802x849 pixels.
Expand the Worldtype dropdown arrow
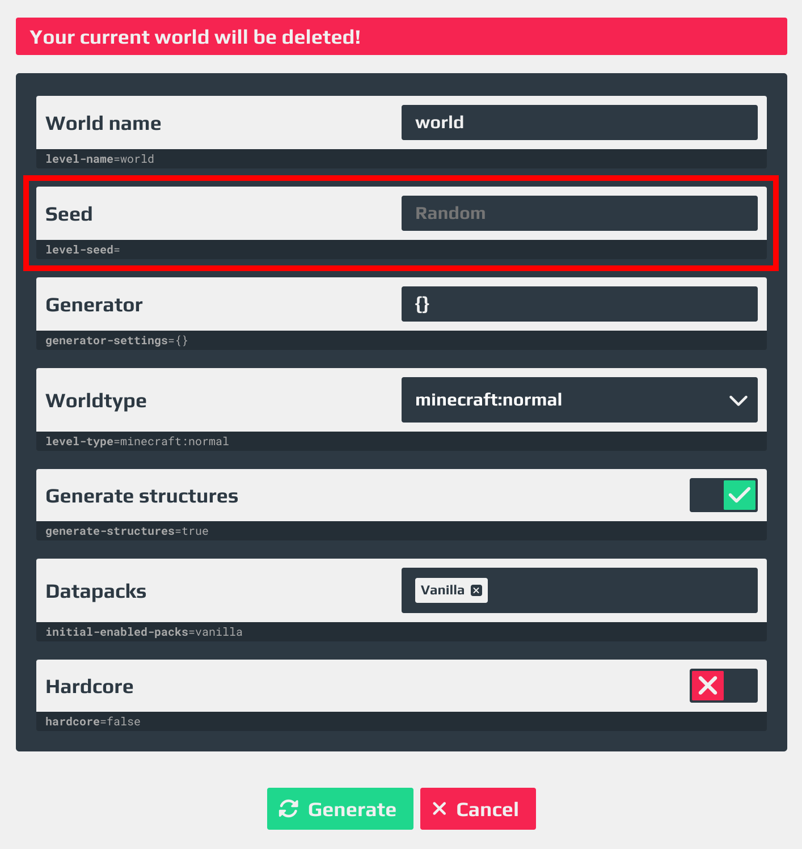(738, 400)
